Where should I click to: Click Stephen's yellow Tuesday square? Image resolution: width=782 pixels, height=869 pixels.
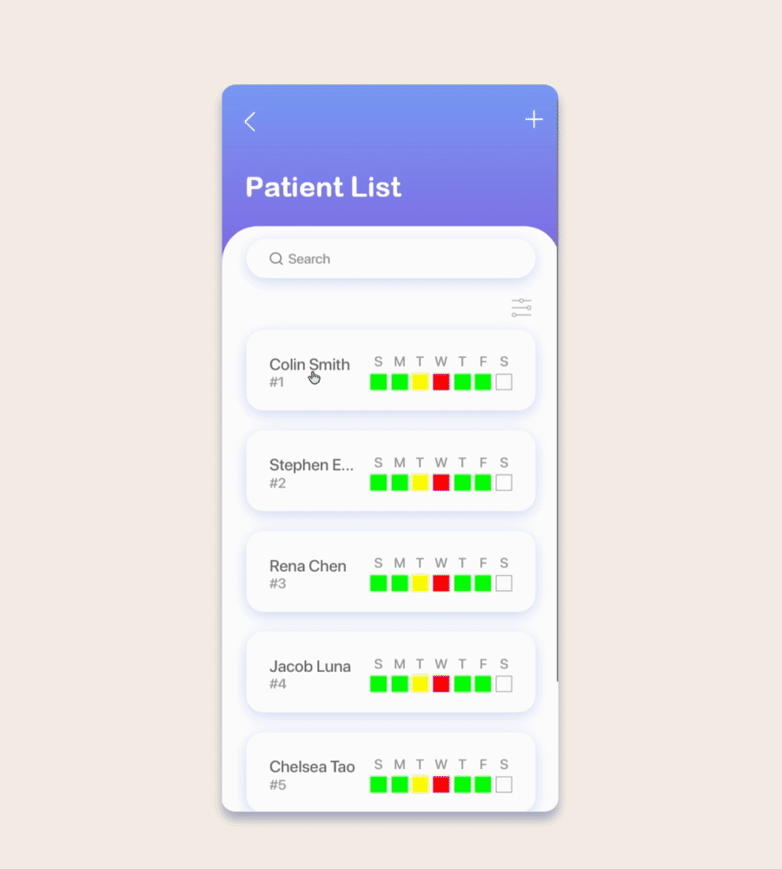(x=420, y=482)
